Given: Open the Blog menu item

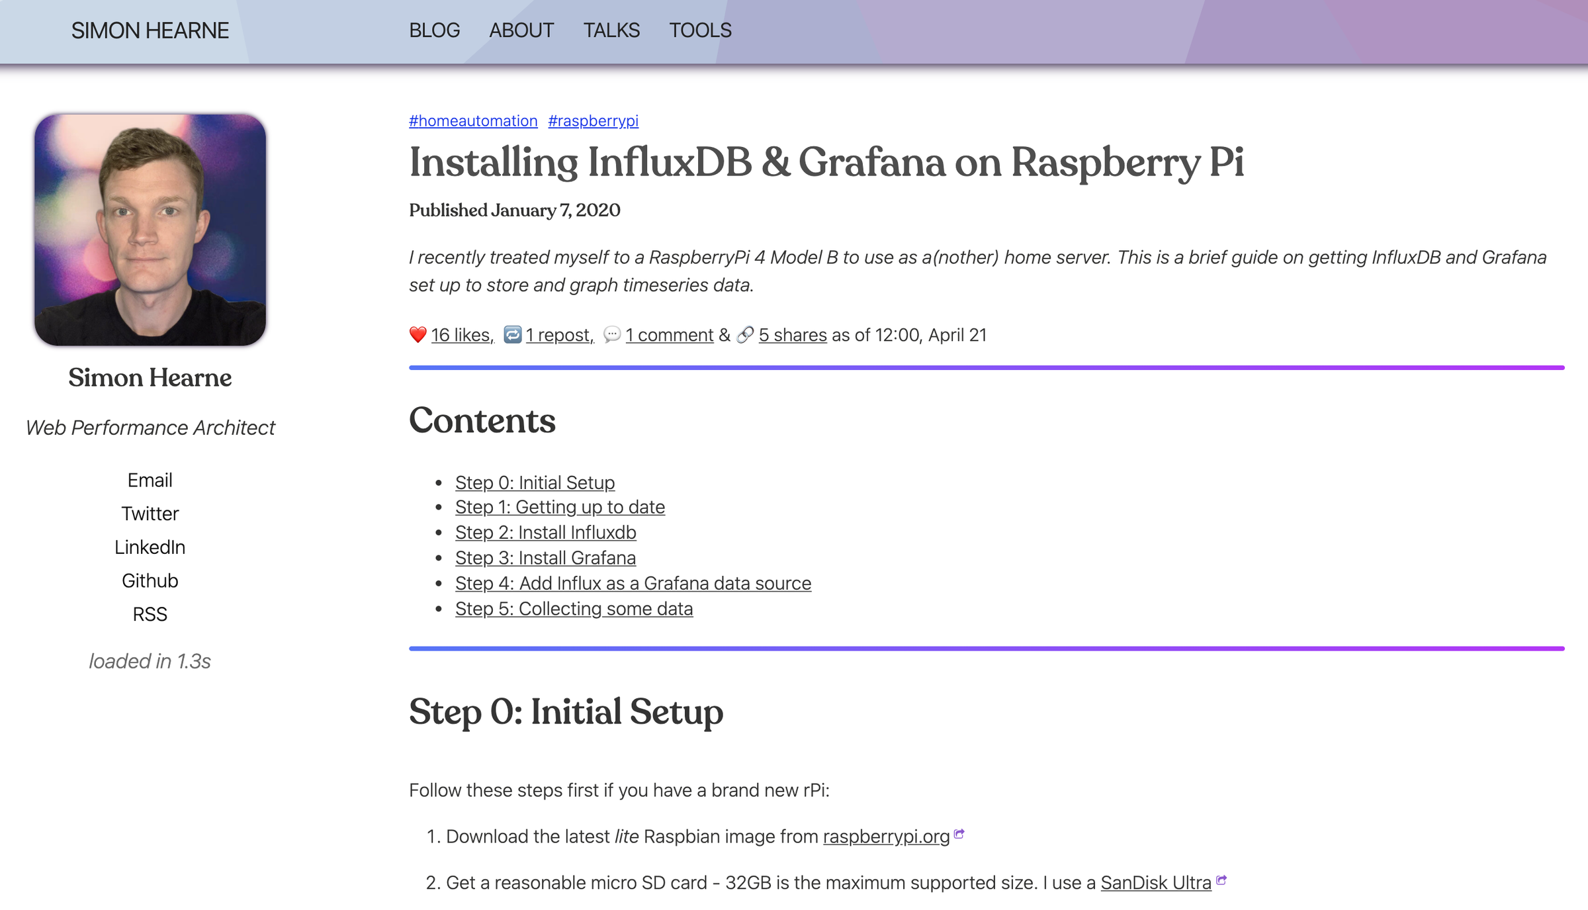Looking at the screenshot, I should 434,30.
